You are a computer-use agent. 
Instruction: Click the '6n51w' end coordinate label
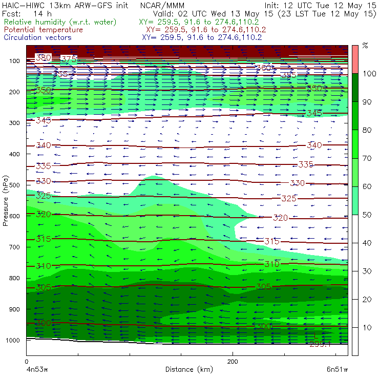pyautogui.click(x=337, y=370)
